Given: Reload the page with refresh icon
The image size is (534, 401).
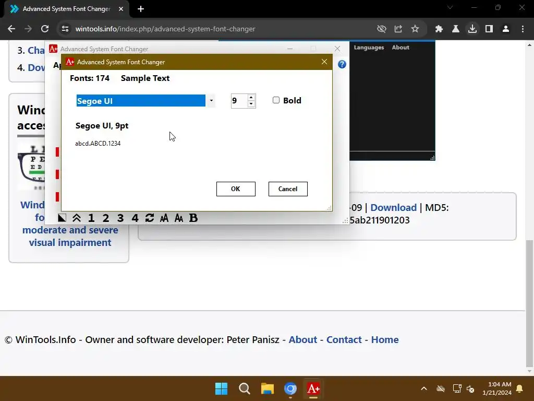Looking at the screenshot, I should (45, 29).
